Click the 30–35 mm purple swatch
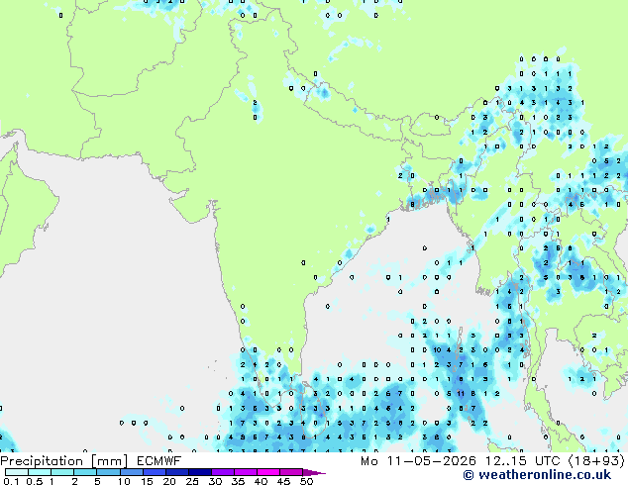 pyautogui.click(x=223, y=472)
